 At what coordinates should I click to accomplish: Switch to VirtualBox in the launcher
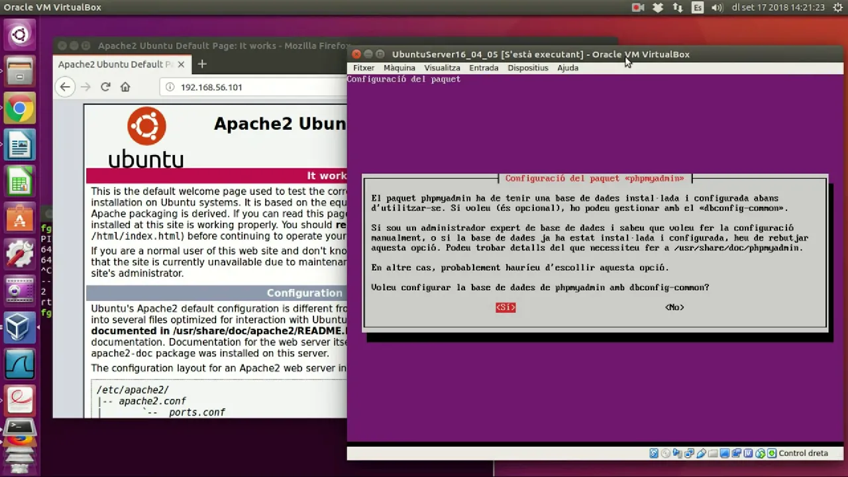coord(19,328)
